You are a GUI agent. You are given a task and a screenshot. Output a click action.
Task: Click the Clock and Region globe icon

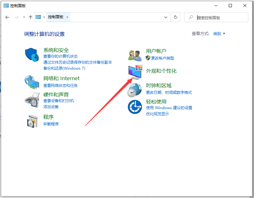tap(135, 89)
